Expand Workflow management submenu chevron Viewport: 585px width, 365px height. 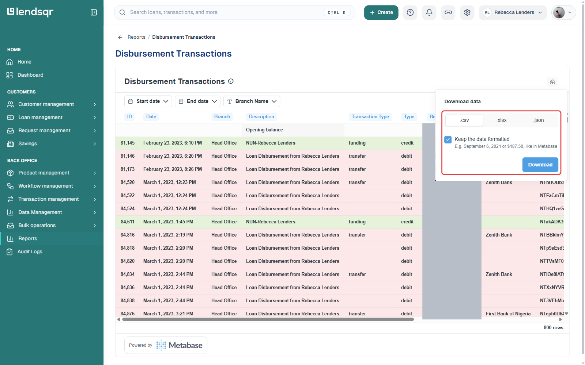point(95,186)
